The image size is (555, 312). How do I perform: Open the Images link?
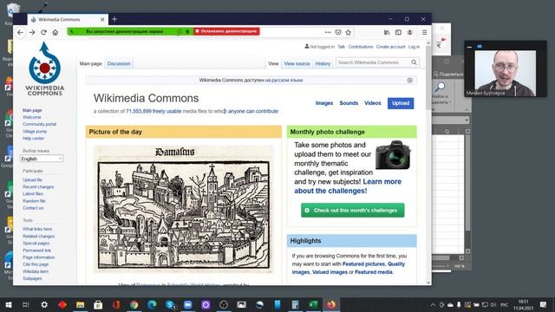pyautogui.click(x=324, y=103)
